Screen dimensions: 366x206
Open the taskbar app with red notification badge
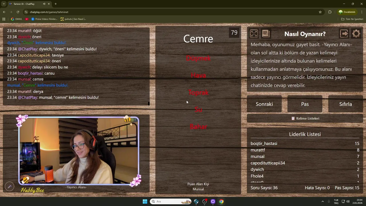pyautogui.click(x=204, y=201)
